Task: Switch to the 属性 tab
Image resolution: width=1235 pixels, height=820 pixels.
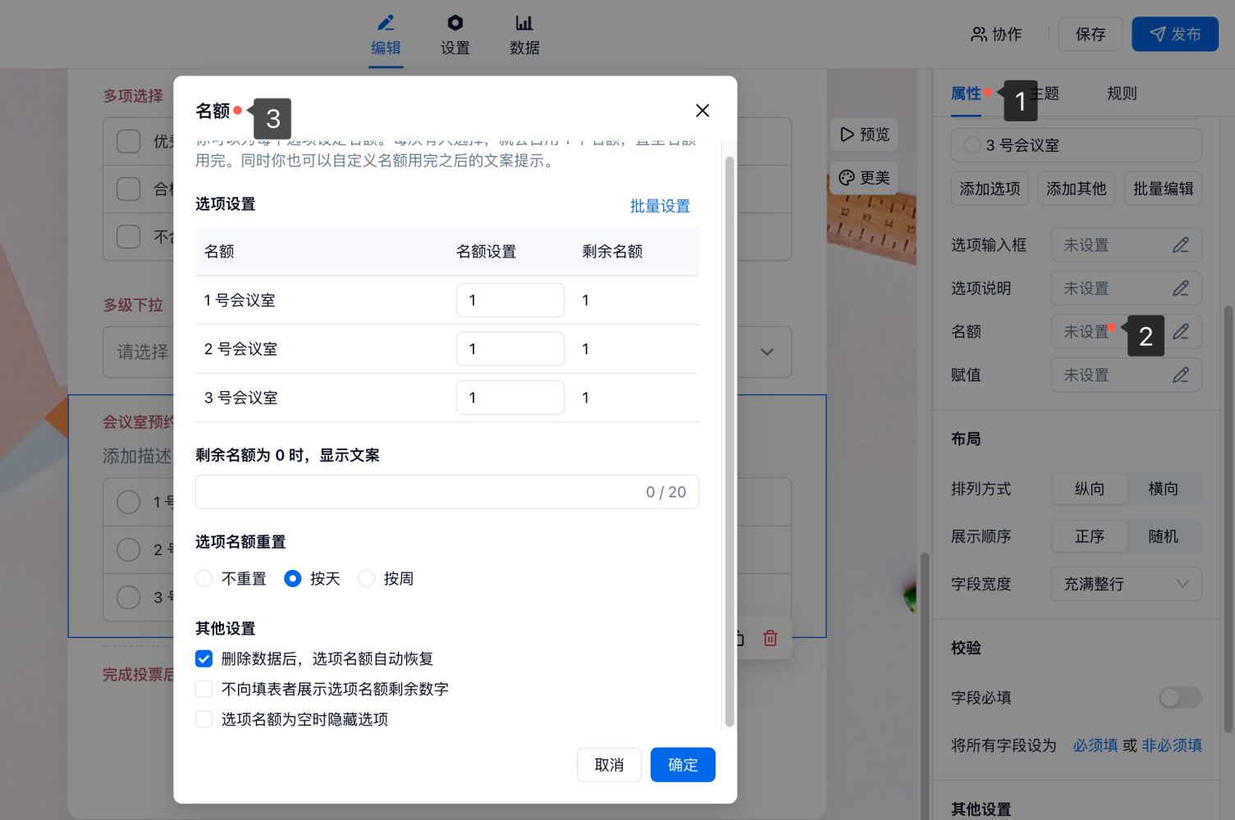Action: (x=966, y=94)
